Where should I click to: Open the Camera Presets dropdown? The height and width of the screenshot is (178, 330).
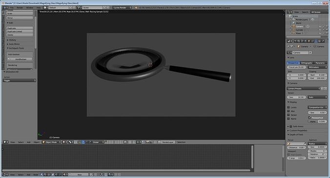[x=304, y=89]
